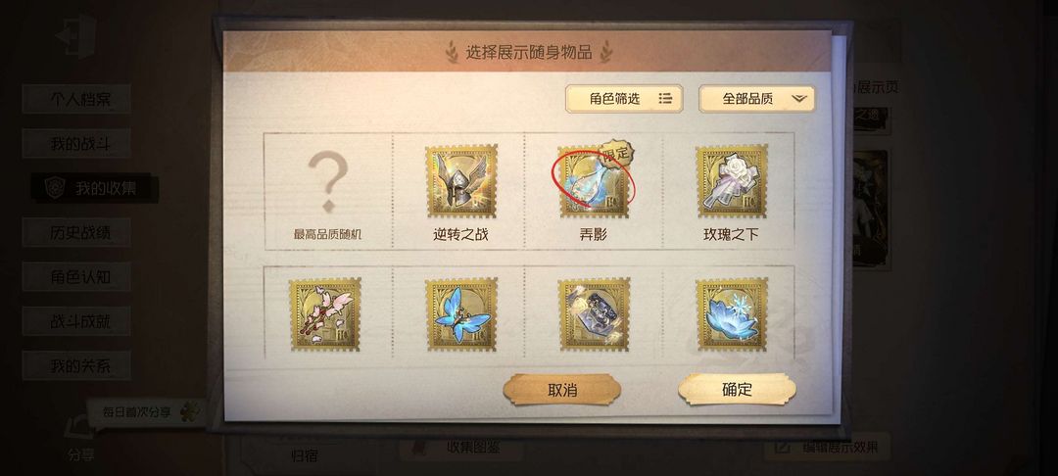
Task: Open the 战斗成就 sidebar tab
Action: (76, 321)
